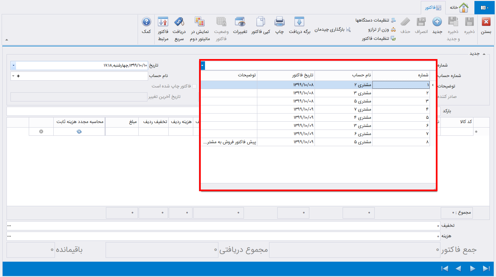Image resolution: width=496 pixels, height=277 pixels.
Task: Open Device Settings (تنظیمات دستگاهها)
Action: click(375, 20)
